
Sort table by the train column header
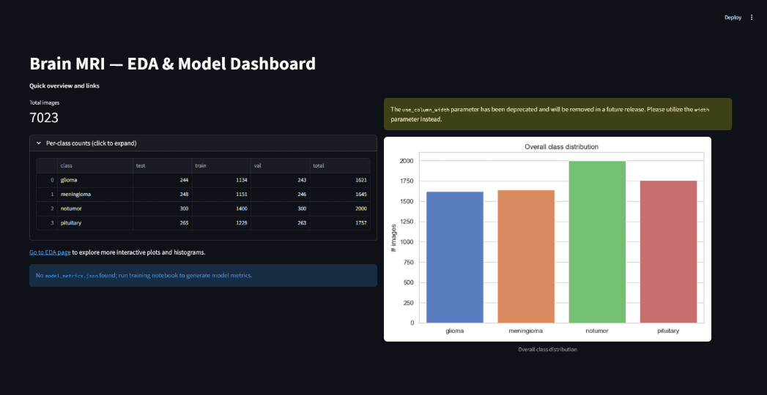[221, 166]
